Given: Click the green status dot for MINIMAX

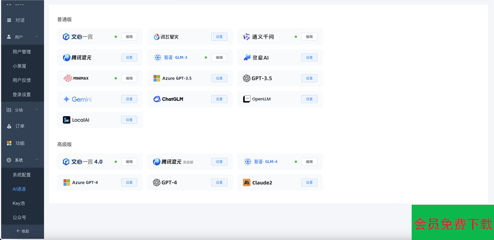Looking at the screenshot, I should pyautogui.click(x=116, y=78).
